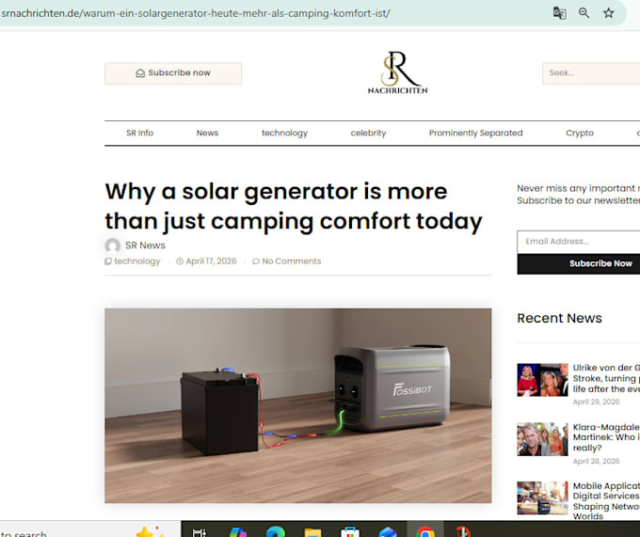Open the Klara-Magdalena Martinek article thumbnail

[542, 439]
